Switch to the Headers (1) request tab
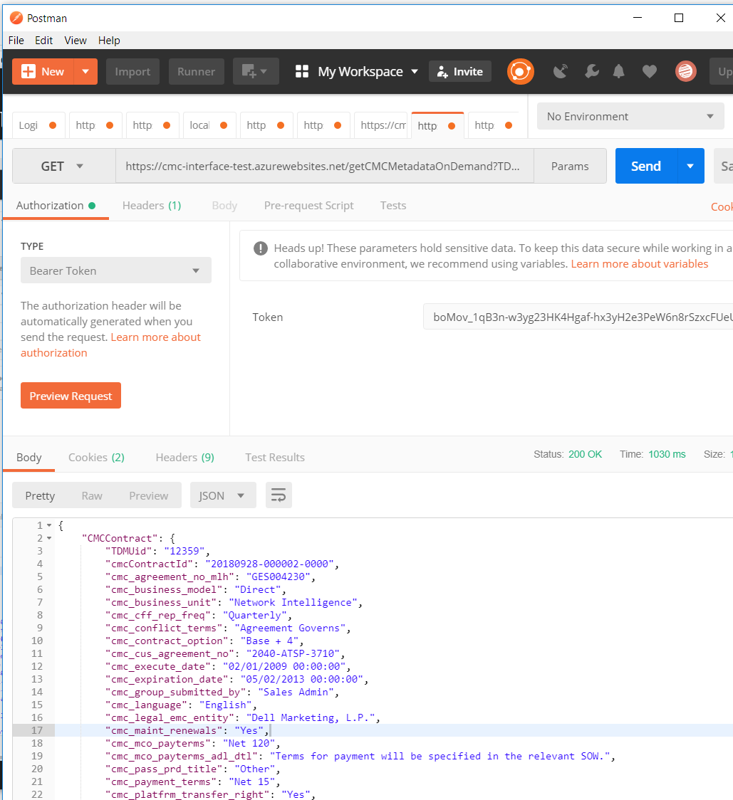Image resolution: width=733 pixels, height=800 pixels. point(152,206)
